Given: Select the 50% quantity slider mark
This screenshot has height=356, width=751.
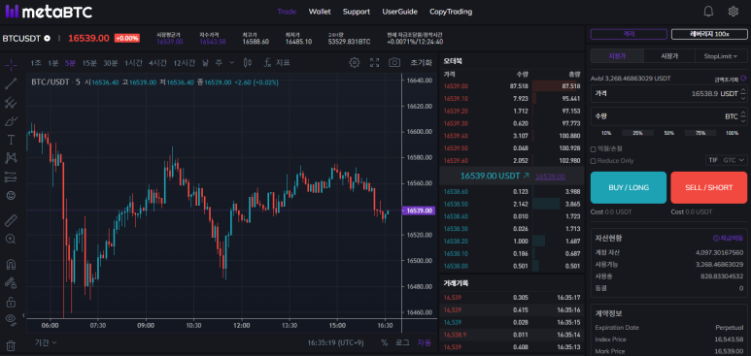Looking at the screenshot, I should (x=669, y=133).
